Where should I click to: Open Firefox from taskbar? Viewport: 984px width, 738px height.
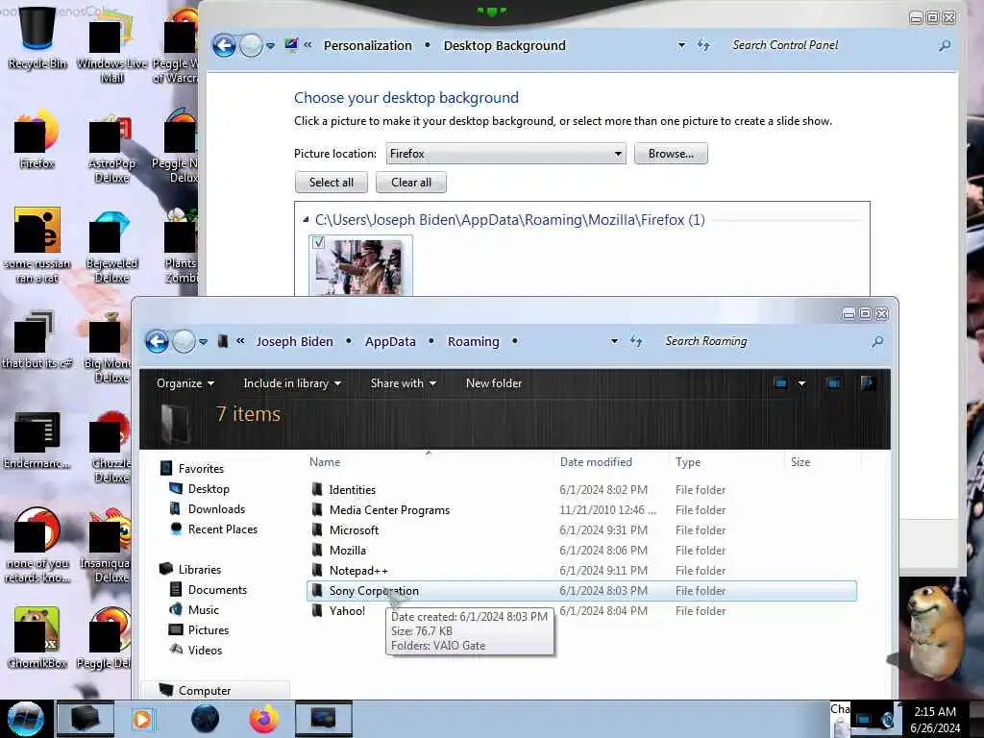(x=263, y=719)
